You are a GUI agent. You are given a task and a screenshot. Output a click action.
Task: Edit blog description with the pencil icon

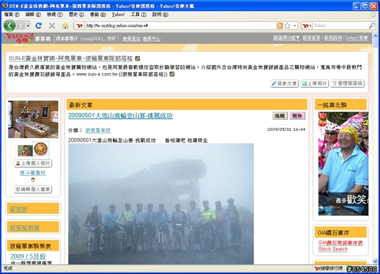(172, 74)
